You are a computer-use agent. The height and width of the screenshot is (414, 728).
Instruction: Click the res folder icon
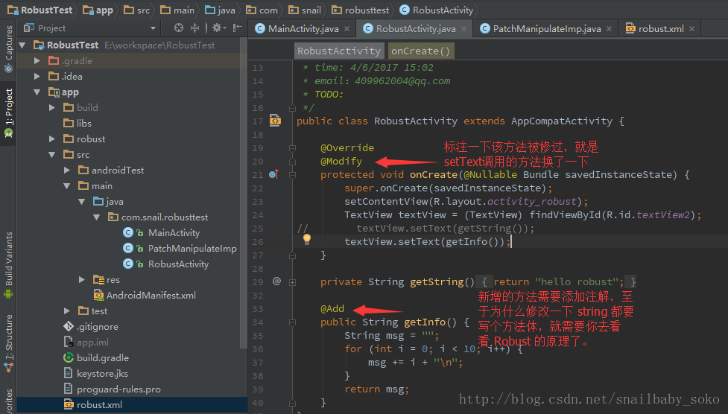[98, 279]
